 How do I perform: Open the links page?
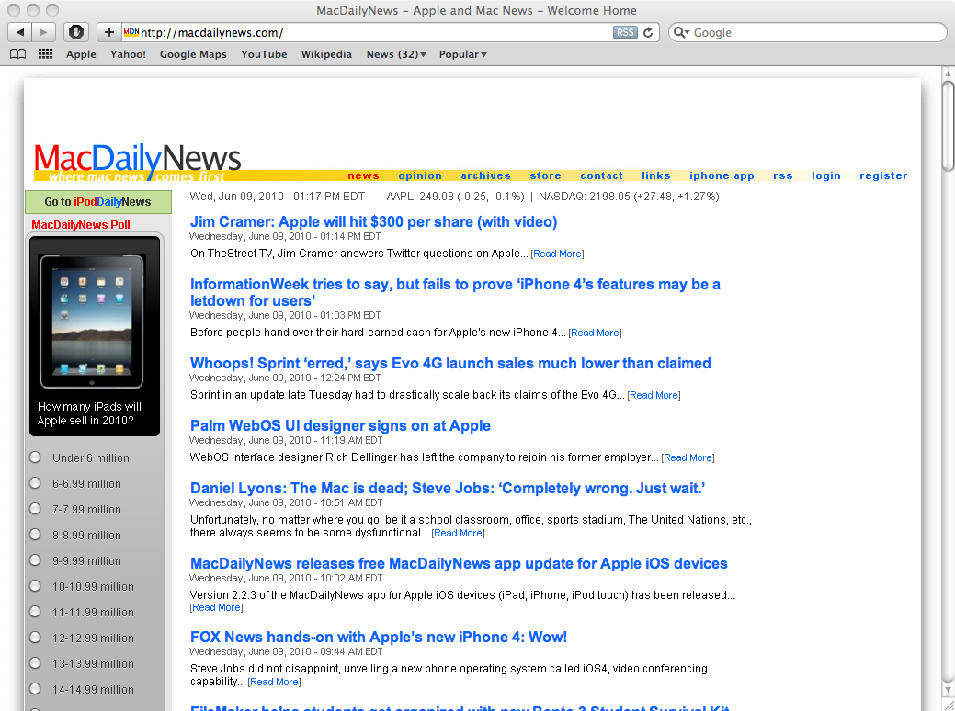click(x=656, y=175)
